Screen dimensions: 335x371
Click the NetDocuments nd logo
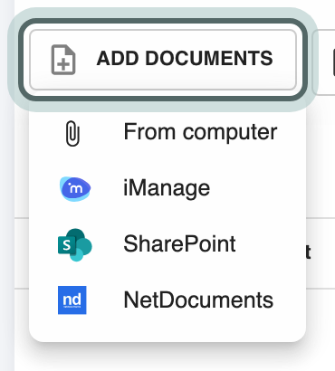[x=72, y=300]
